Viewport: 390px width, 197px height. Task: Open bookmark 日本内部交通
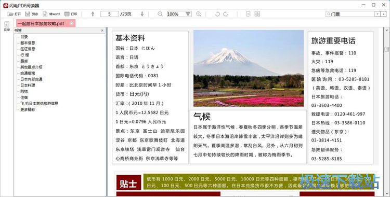click(31, 79)
